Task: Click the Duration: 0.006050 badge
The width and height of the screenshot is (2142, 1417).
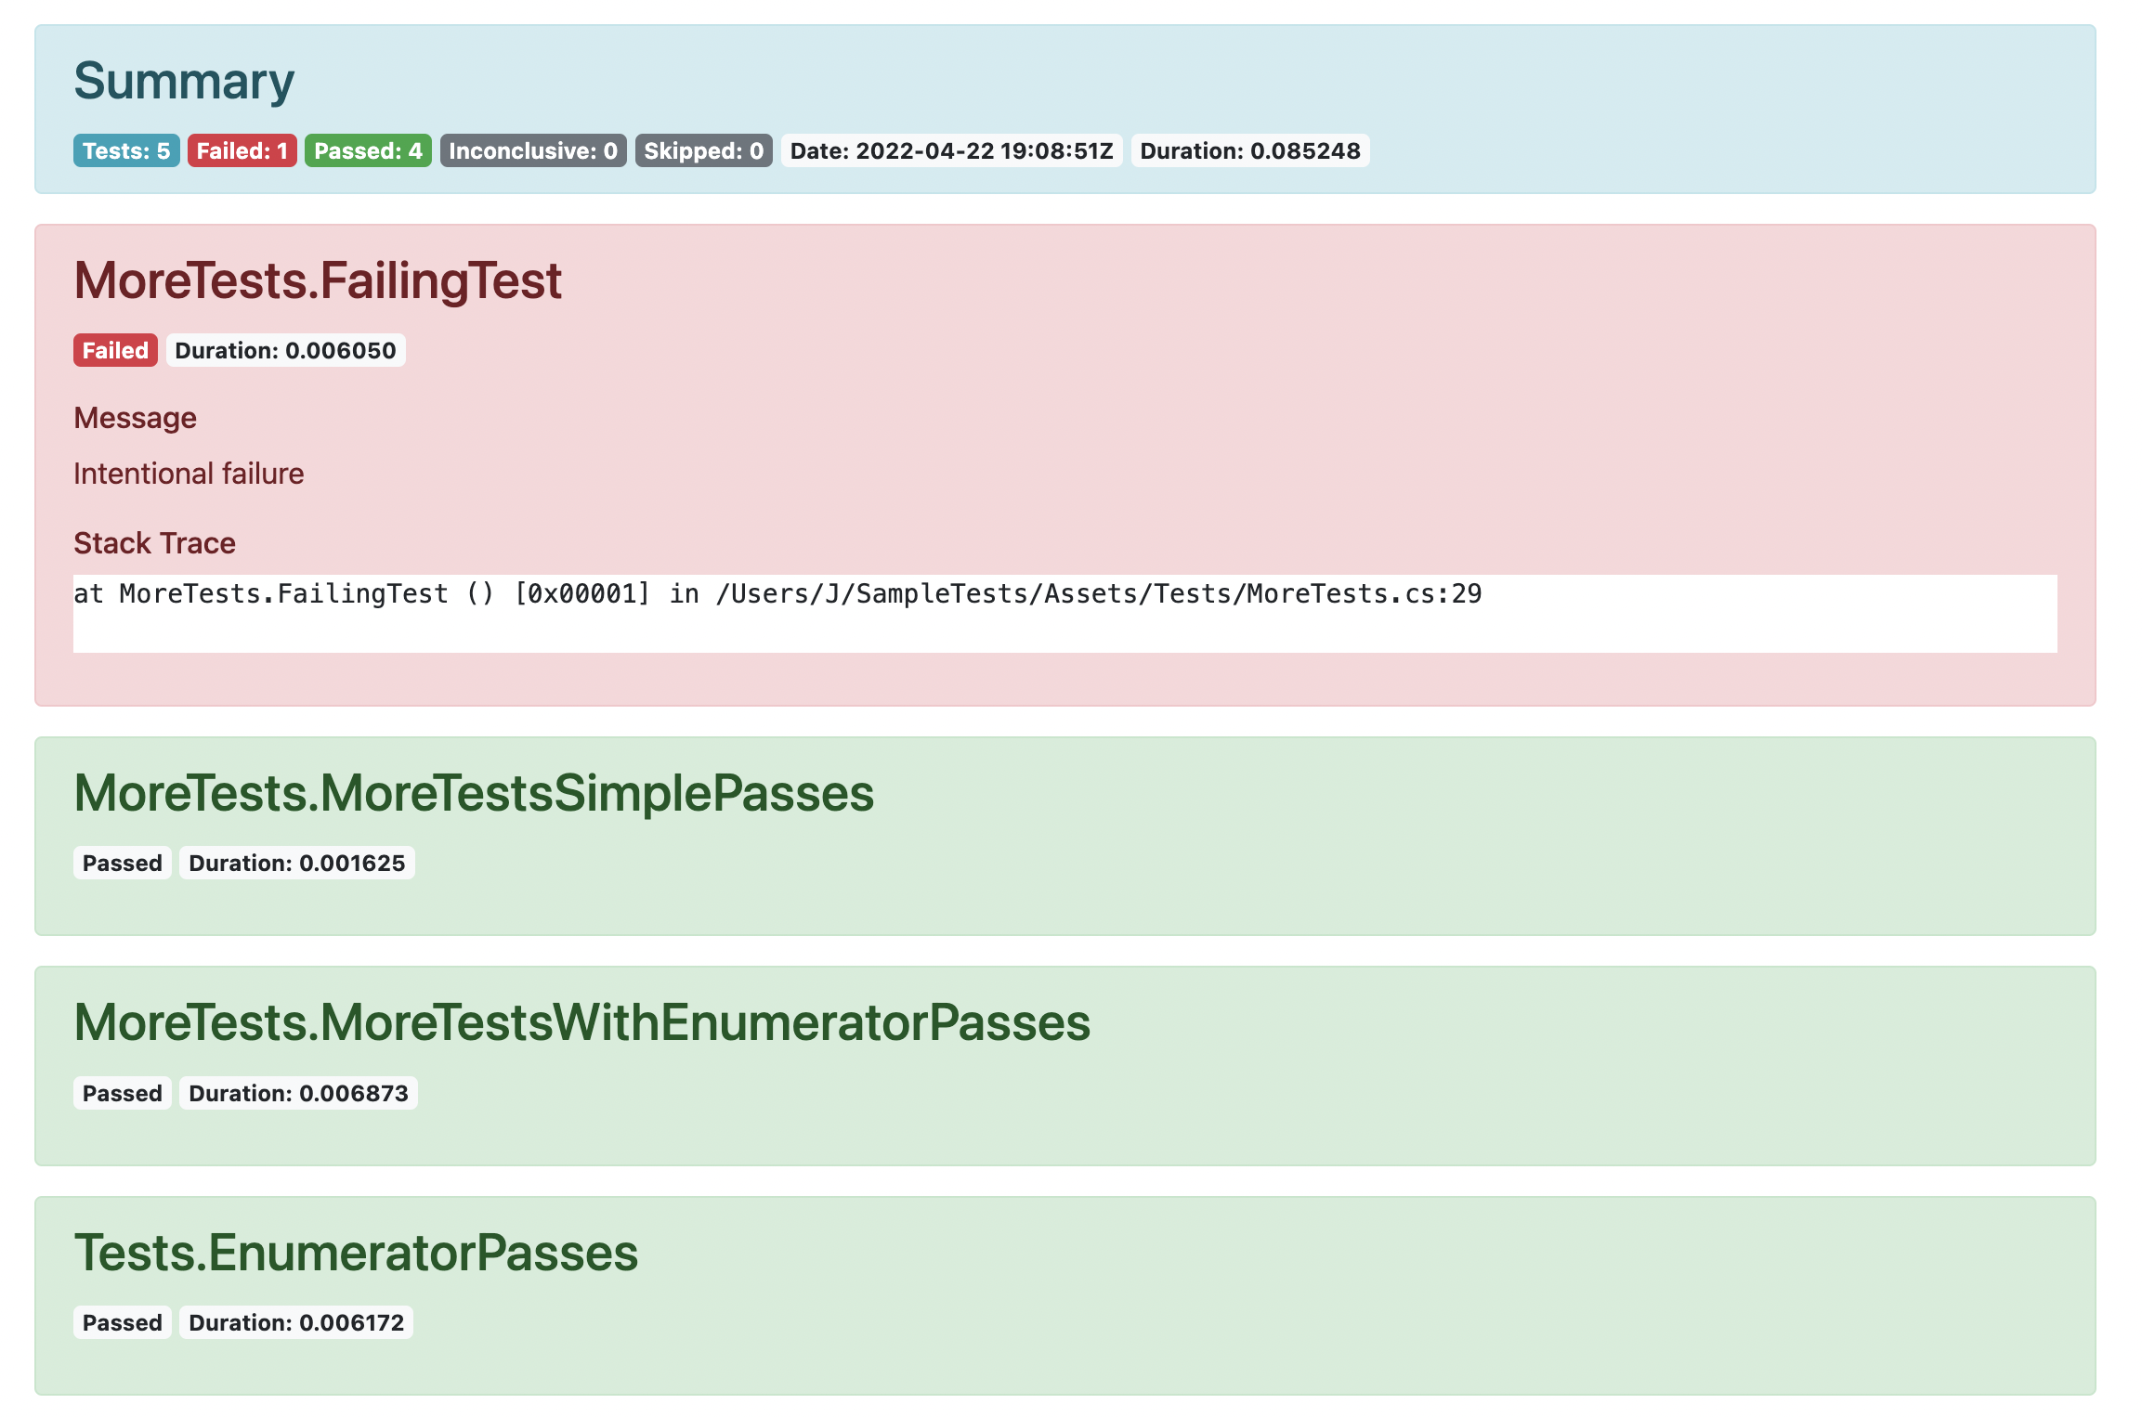Action: (285, 350)
